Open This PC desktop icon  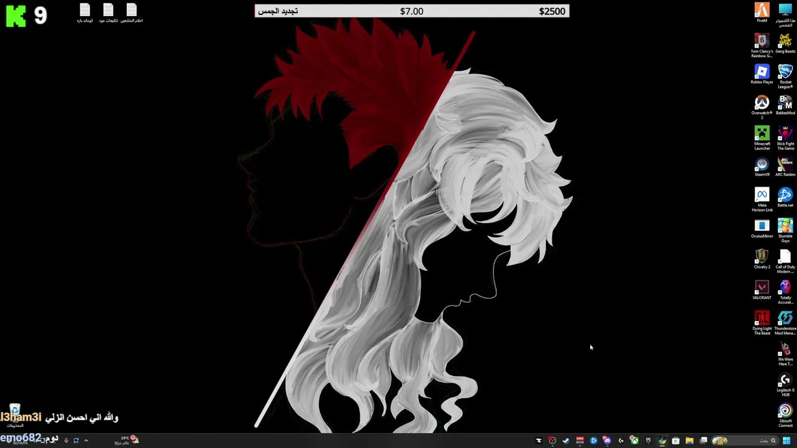785,14
